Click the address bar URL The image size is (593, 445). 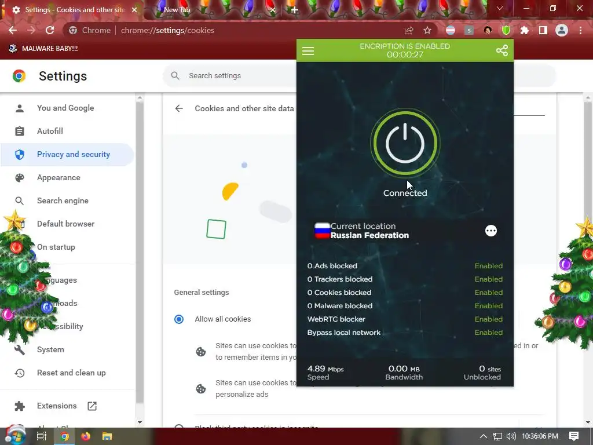tap(167, 30)
